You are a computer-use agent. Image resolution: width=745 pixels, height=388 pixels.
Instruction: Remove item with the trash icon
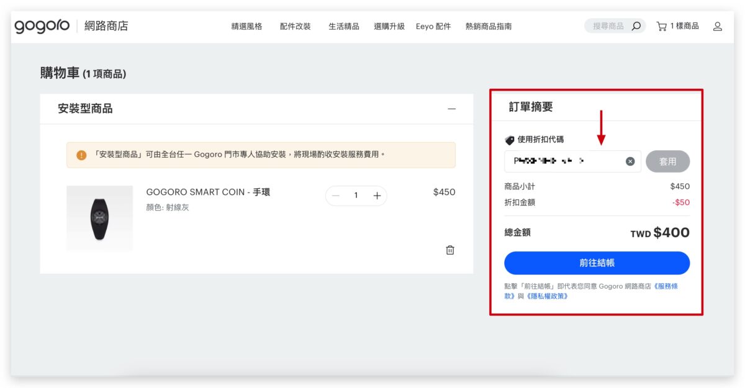(x=450, y=250)
